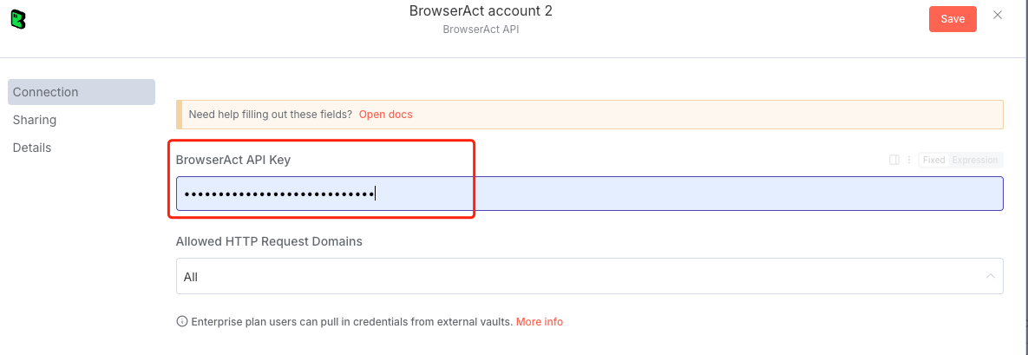Follow the More info link
The width and height of the screenshot is (1028, 355).
click(540, 322)
